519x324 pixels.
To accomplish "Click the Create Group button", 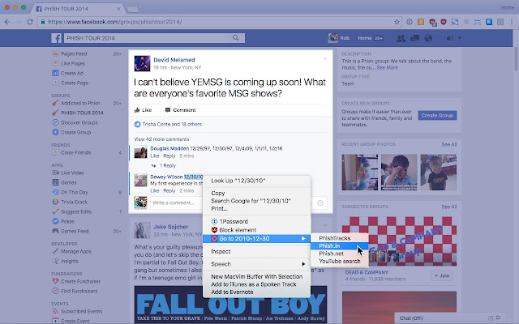I will coord(437,115).
